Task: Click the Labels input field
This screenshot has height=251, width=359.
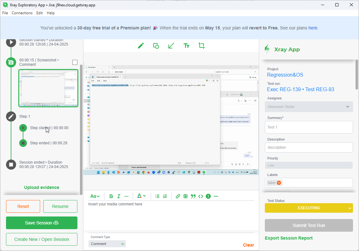Action: (309, 183)
